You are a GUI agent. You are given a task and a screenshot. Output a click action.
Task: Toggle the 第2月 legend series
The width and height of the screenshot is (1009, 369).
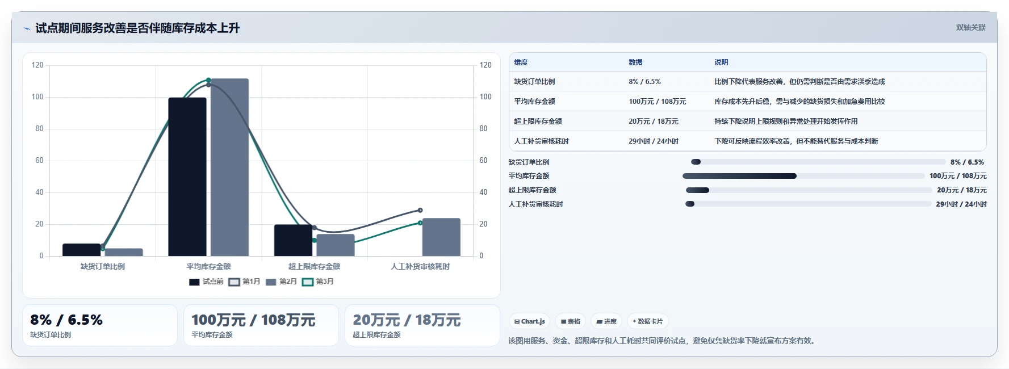pos(281,282)
